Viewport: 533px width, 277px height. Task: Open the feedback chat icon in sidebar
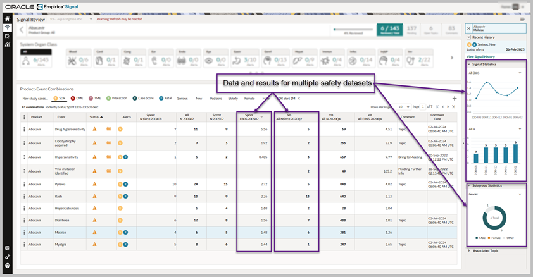[x=8, y=248]
